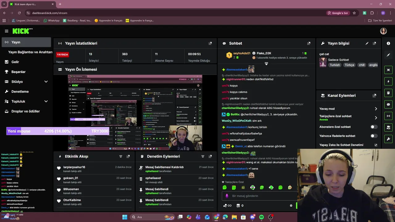Screen dimensions: 395x222
Task: Pop out the Sohbet chat panel
Action: tap(309, 43)
